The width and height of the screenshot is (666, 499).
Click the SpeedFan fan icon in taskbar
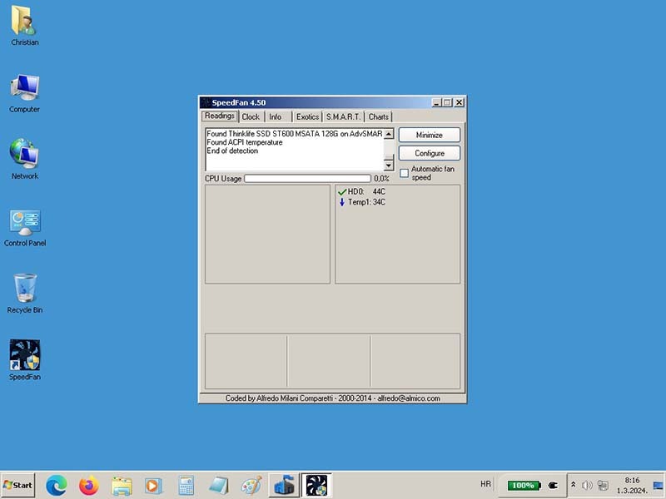coord(316,485)
